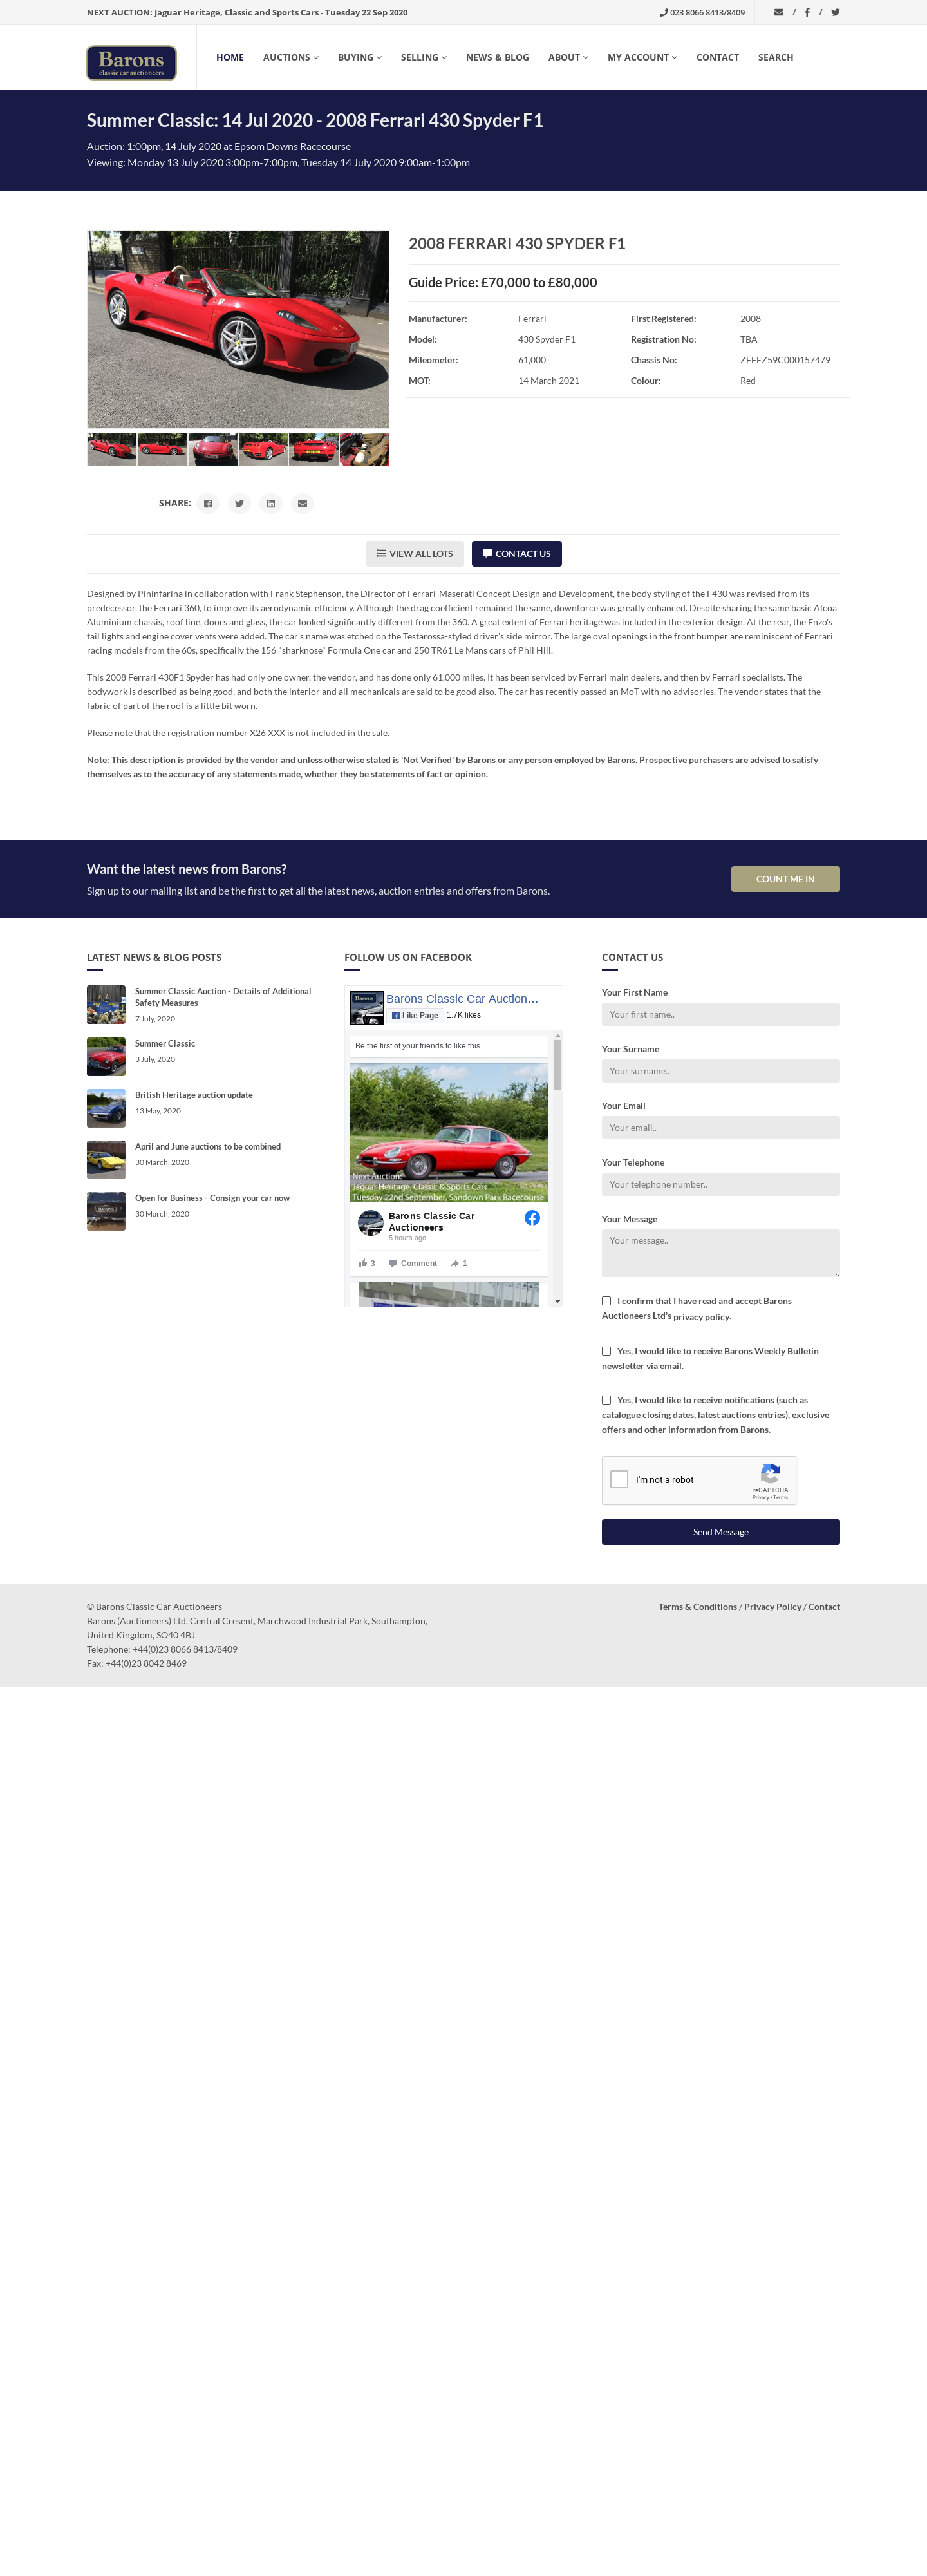Expand the Selling menu
This screenshot has height=2576, width=927.
424,58
